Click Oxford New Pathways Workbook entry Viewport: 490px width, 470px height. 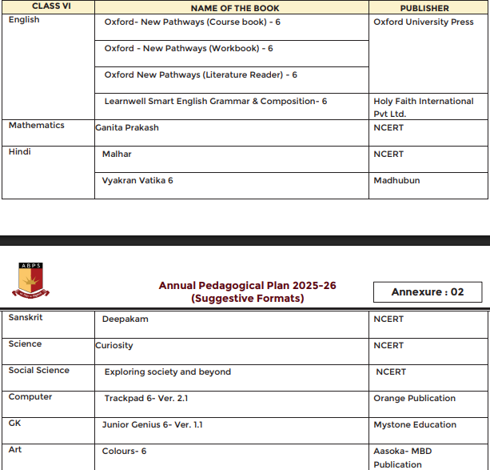[189, 49]
